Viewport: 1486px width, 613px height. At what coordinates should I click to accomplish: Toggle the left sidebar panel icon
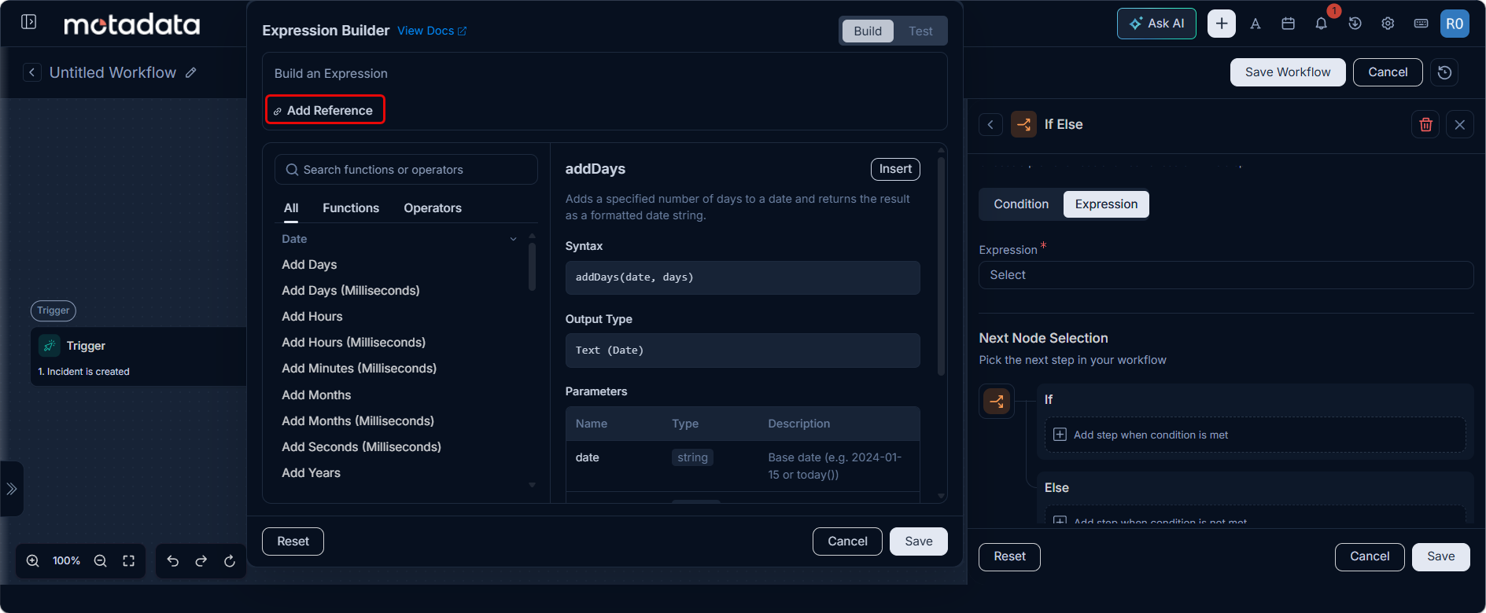(x=29, y=22)
